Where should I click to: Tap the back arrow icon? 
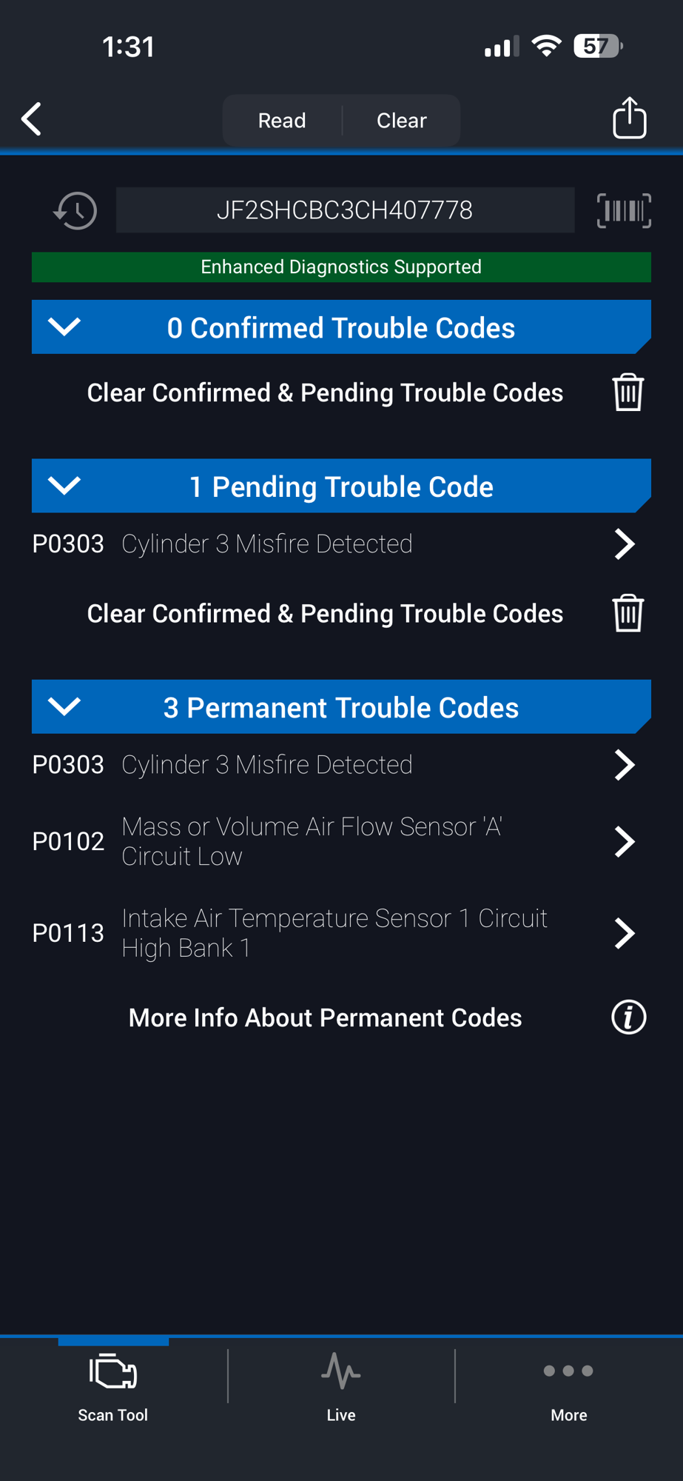coord(32,119)
